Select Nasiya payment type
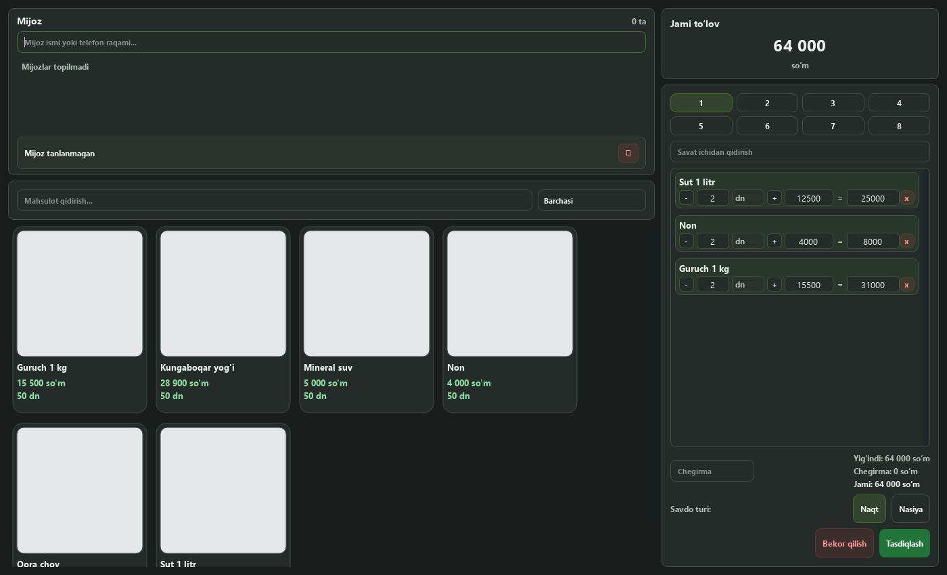The image size is (947, 575). click(910, 509)
